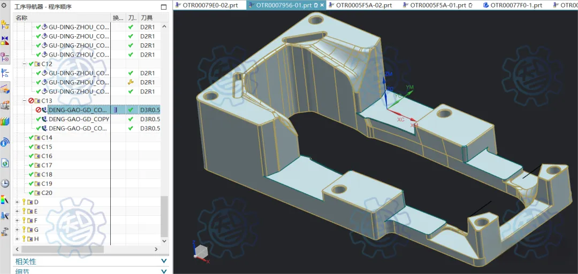The height and width of the screenshot is (274, 578).
Task: Switch to the OTR00079E0-02.prt tab
Action: tap(210, 5)
